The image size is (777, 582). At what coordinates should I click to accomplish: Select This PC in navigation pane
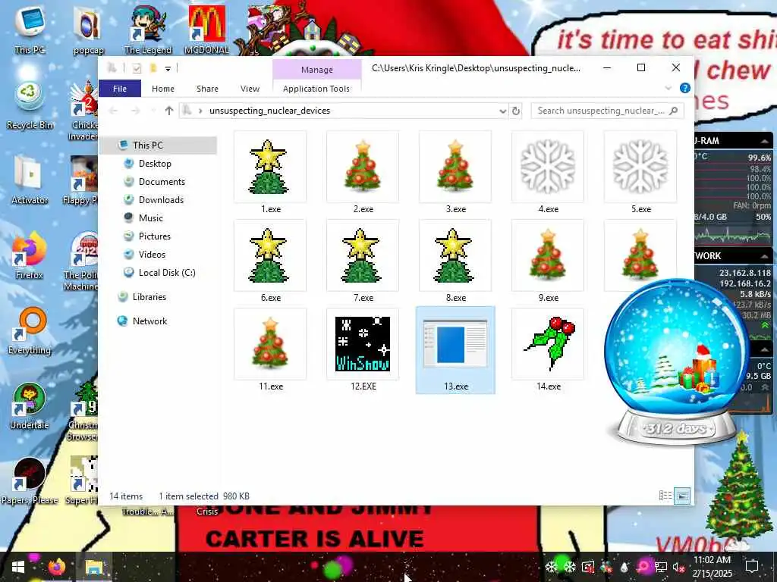[159, 145]
